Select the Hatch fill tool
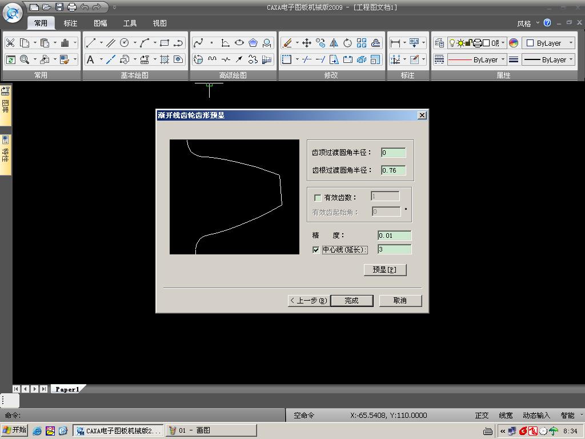This screenshot has height=439, width=585. click(165, 59)
